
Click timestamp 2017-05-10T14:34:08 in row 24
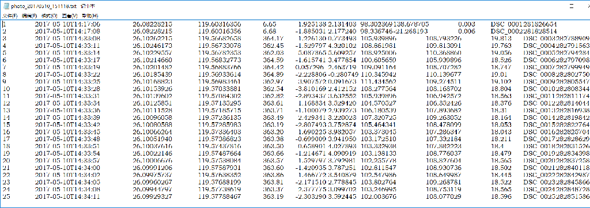pos(67,190)
